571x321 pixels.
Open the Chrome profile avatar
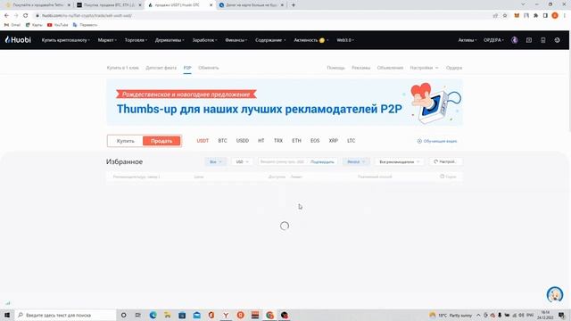(x=555, y=16)
